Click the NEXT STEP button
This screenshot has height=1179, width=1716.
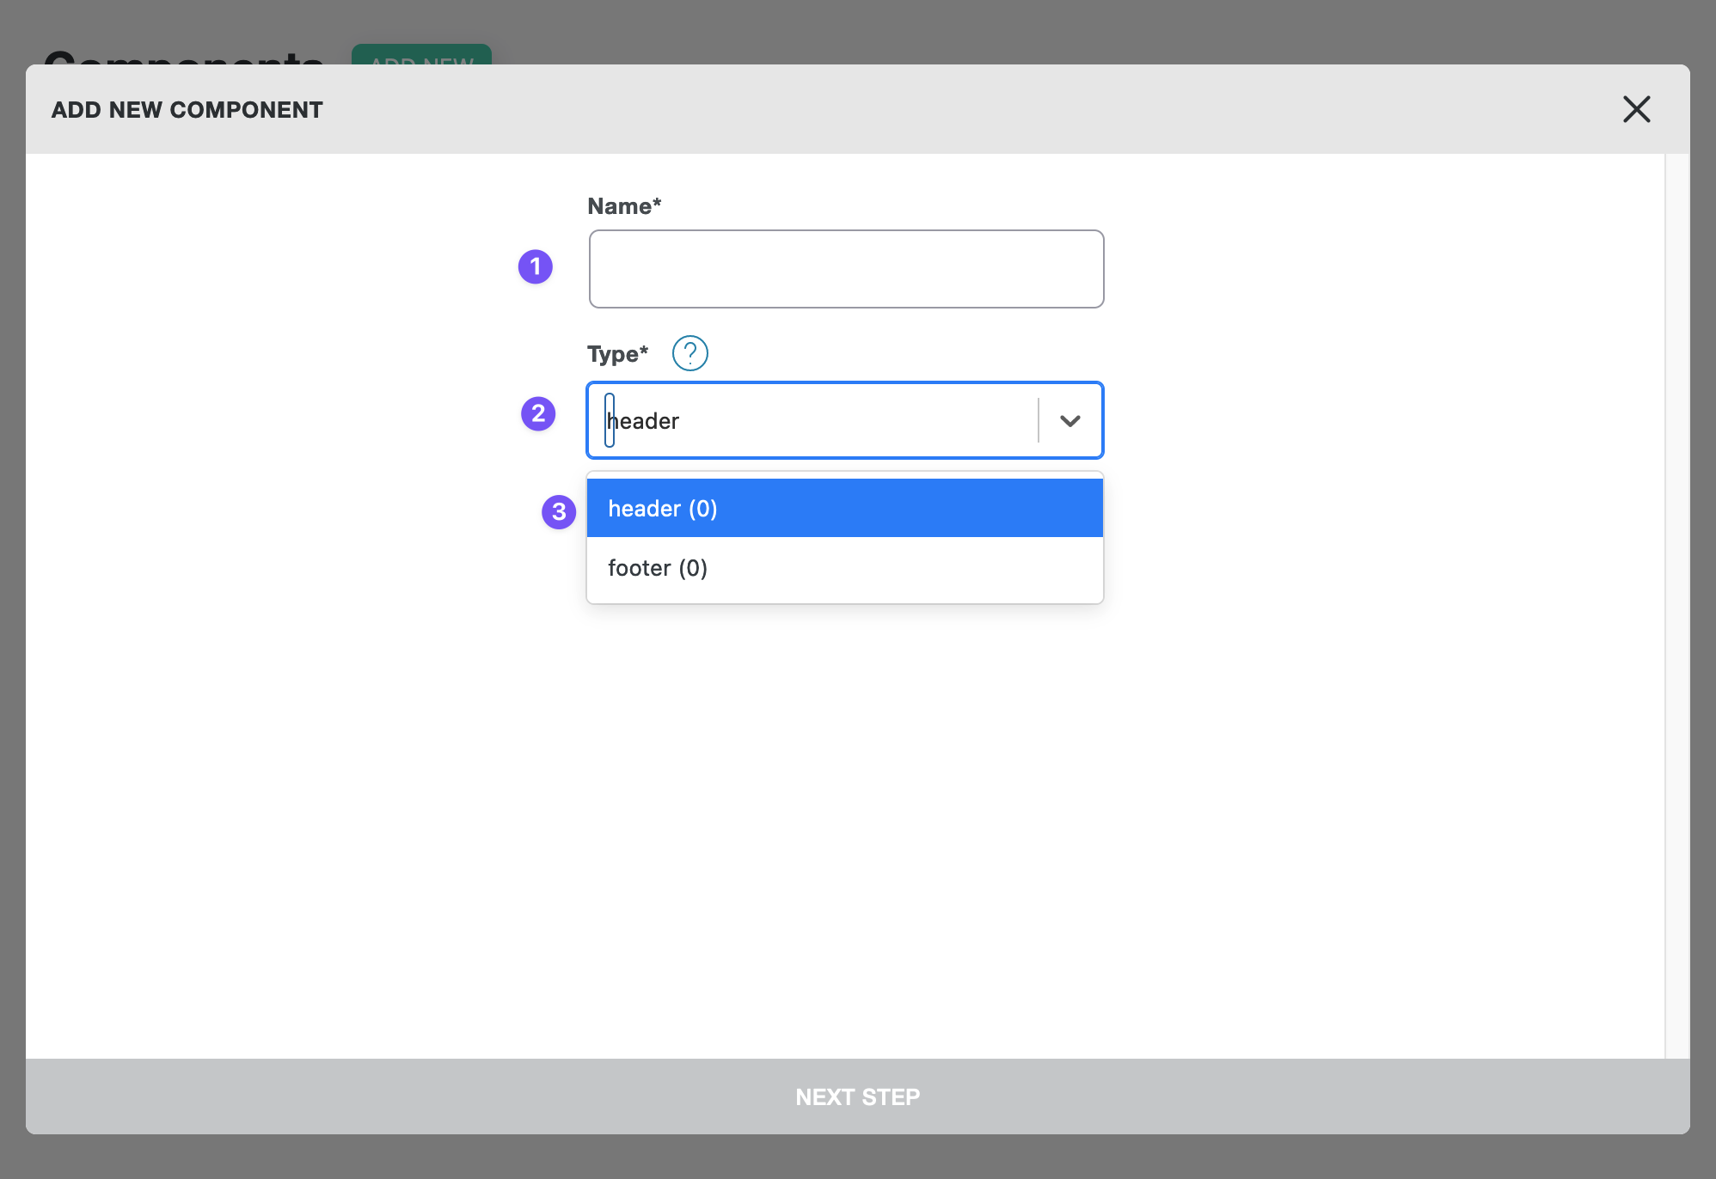click(858, 1096)
